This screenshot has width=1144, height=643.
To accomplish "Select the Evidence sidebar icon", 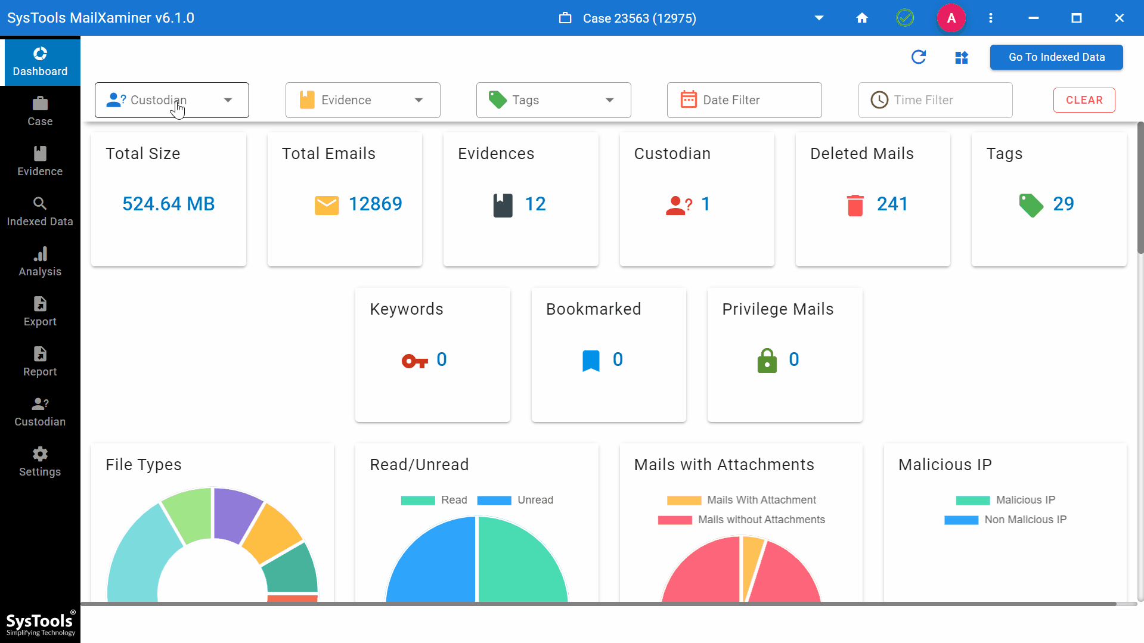I will pos(40,160).
